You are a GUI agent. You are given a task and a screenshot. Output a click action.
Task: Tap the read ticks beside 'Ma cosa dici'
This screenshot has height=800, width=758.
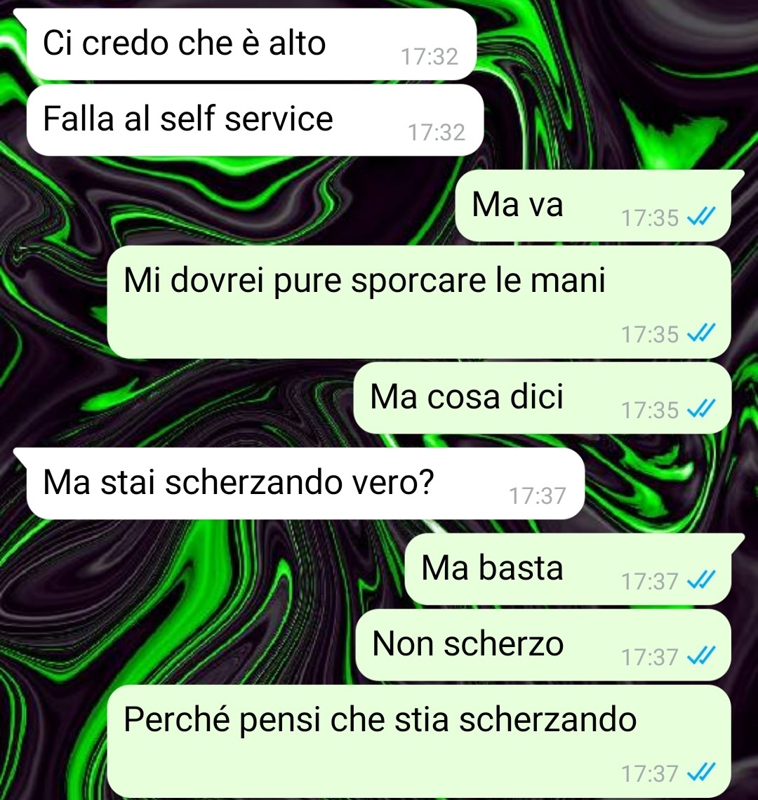[701, 408]
